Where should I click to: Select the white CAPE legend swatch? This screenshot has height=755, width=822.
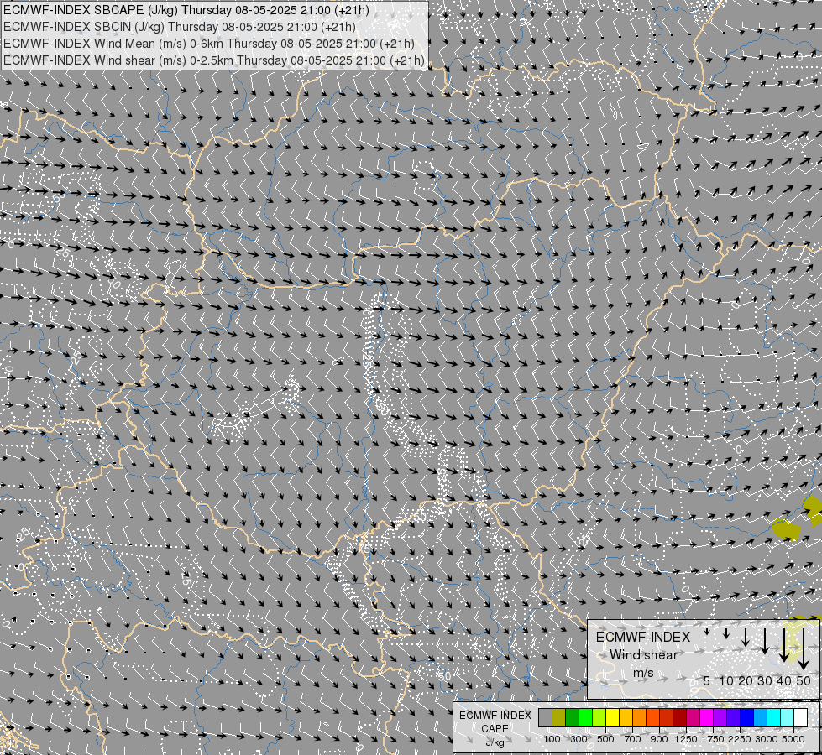coord(800,717)
